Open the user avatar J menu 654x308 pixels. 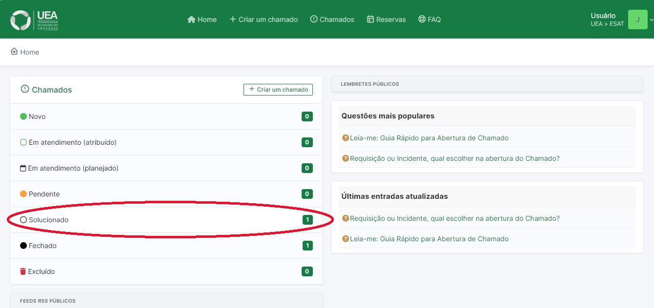637,19
